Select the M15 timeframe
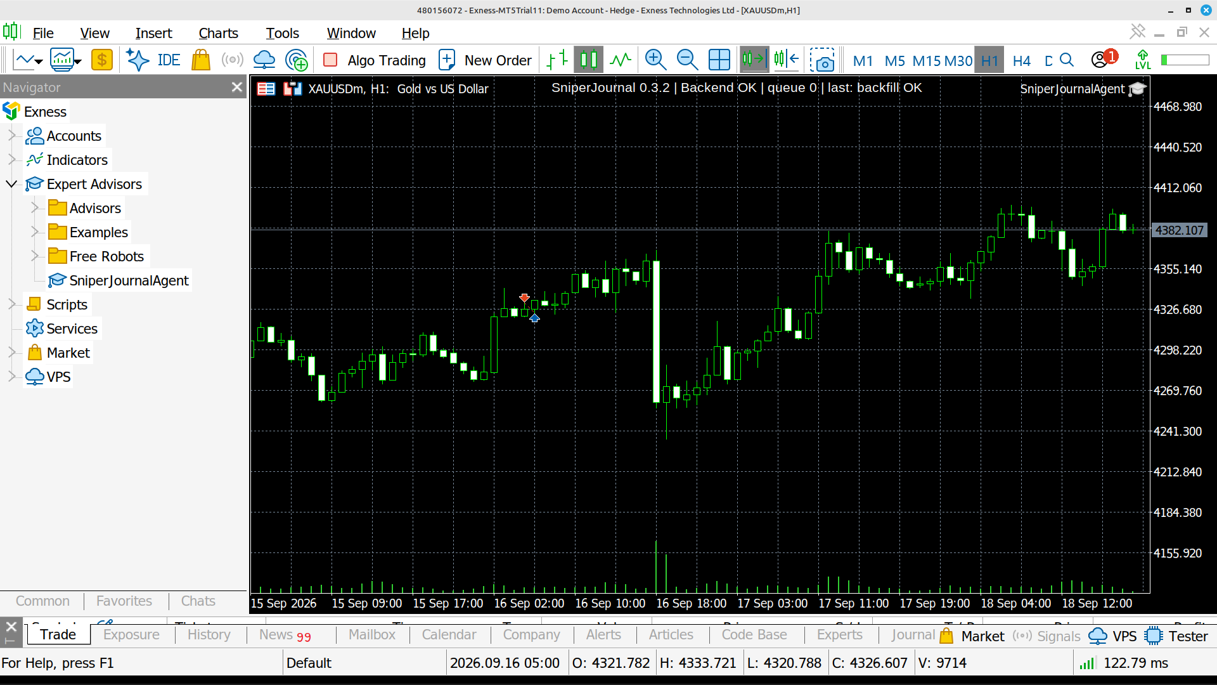1217x685 pixels. pos(927,61)
